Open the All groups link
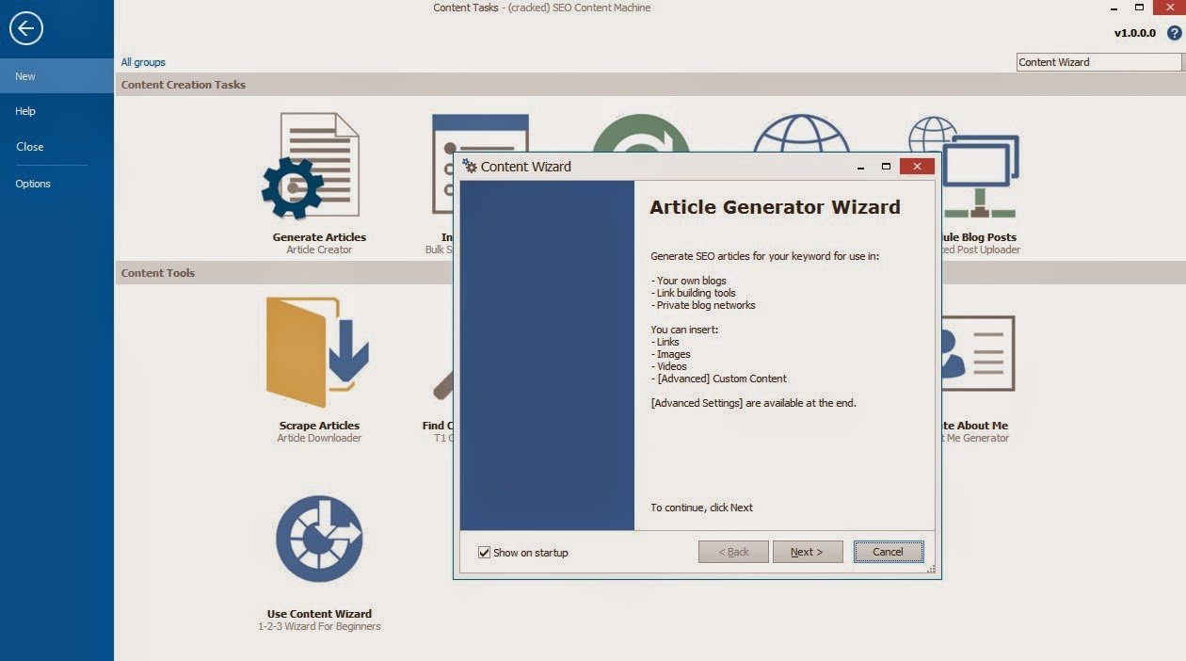Screen dimensions: 1186x661 tap(143, 62)
